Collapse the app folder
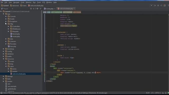 click(x=3, y=14)
